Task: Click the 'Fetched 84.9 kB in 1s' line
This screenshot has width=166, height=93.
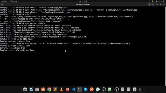Action: (17, 39)
